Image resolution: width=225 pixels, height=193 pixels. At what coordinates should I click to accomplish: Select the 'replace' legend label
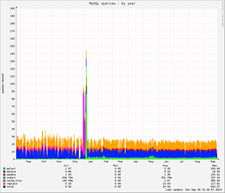pos(12,184)
